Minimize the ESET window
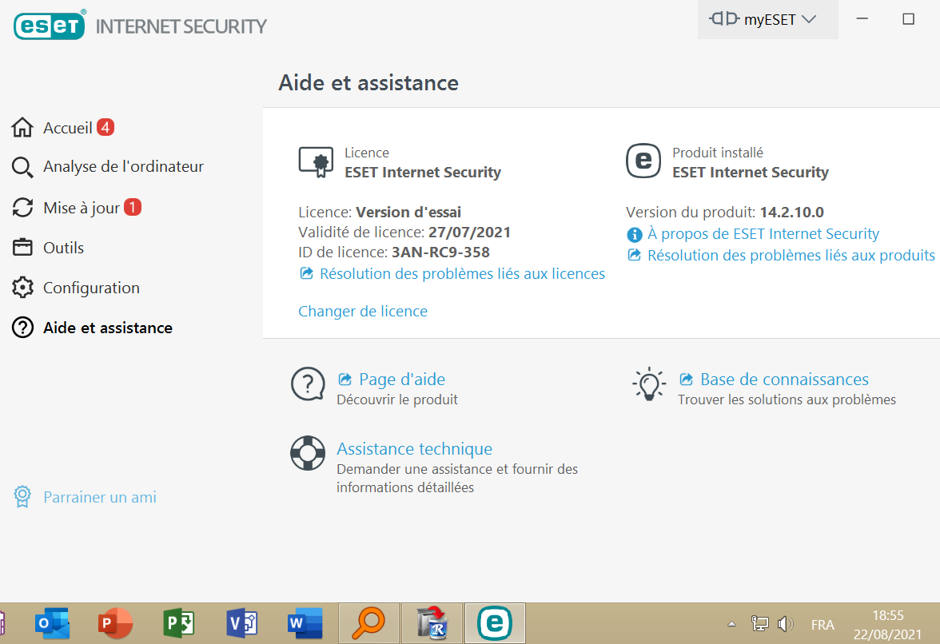 pos(862,19)
